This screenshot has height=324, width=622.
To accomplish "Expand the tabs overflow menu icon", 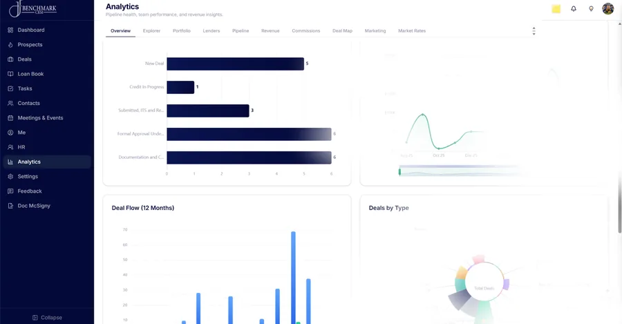I will (x=534, y=31).
